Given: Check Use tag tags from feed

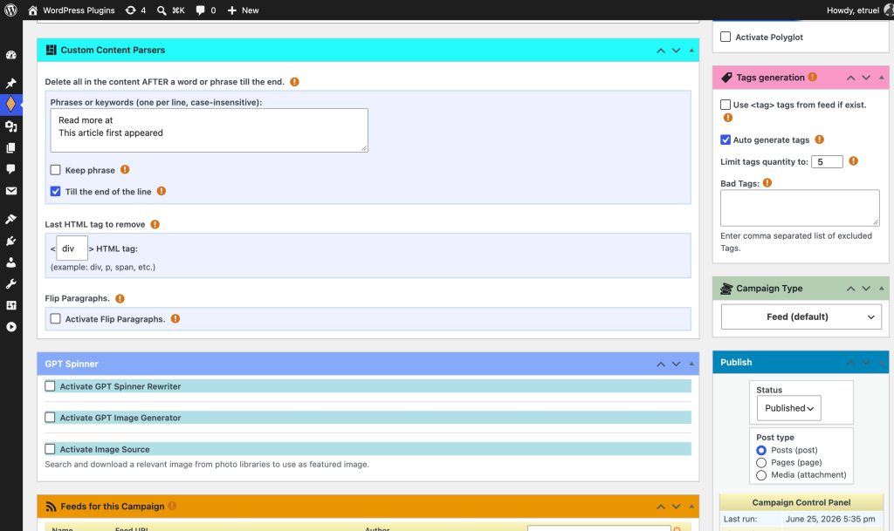Looking at the screenshot, I should pos(726,105).
